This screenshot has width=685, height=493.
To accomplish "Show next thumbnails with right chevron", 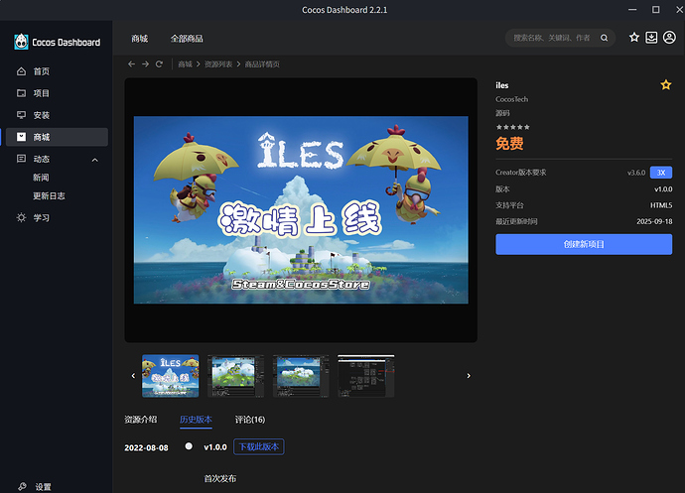I will coord(469,376).
